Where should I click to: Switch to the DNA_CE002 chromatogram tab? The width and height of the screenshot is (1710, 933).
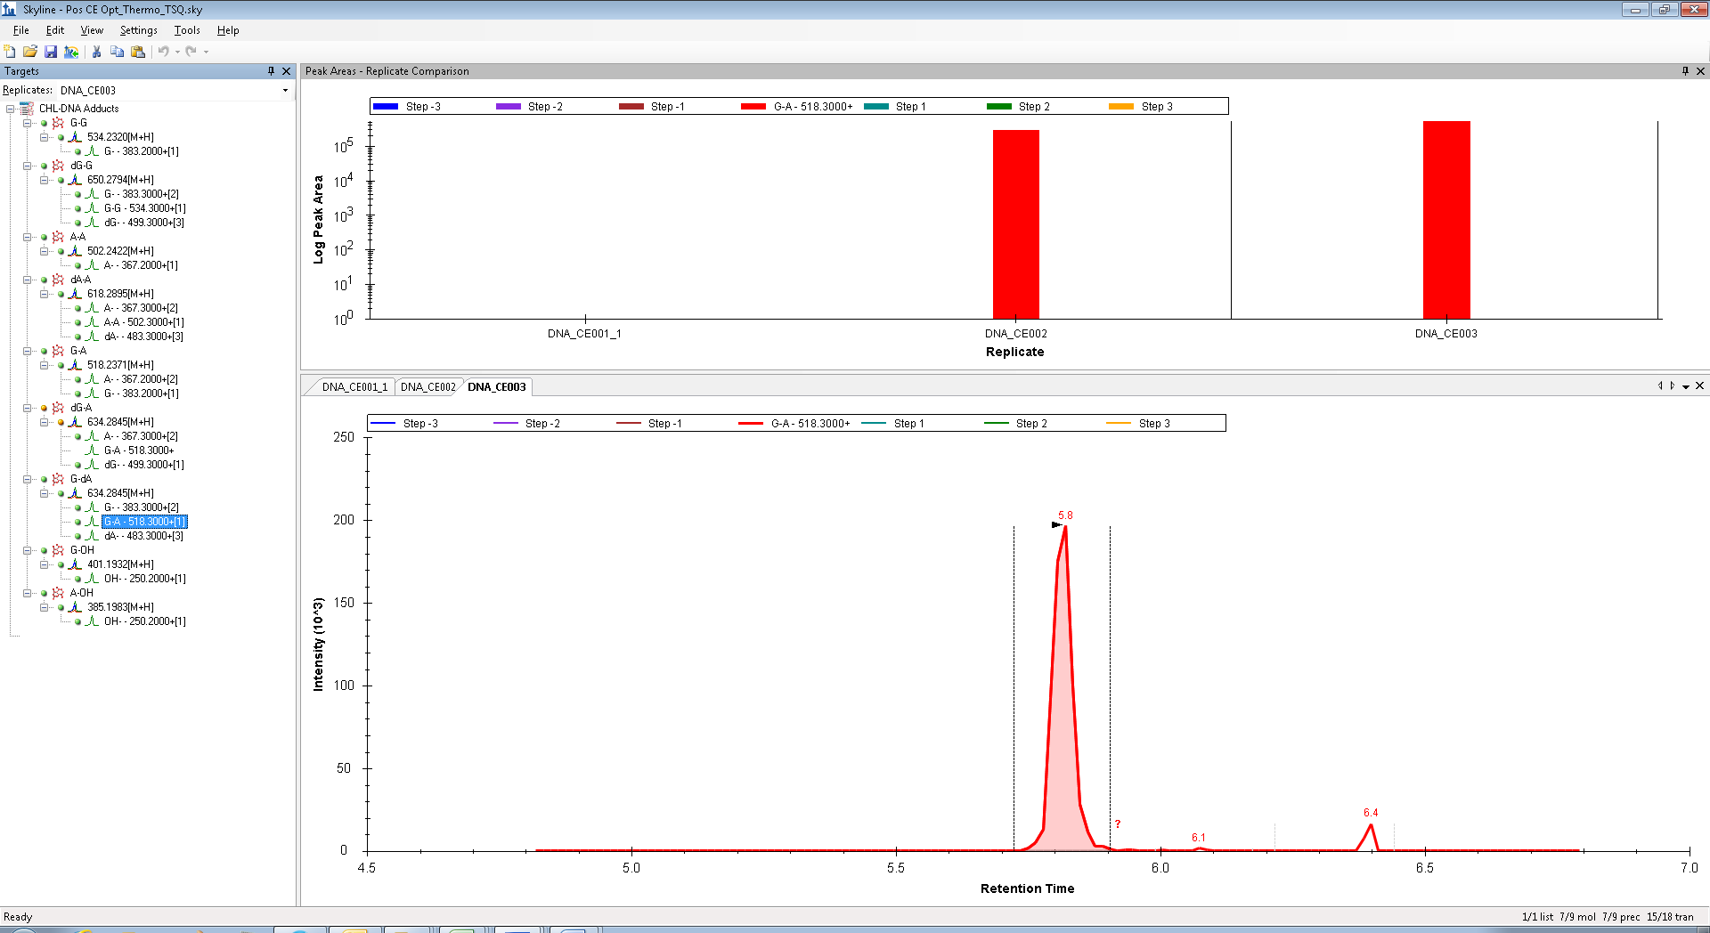tap(427, 387)
